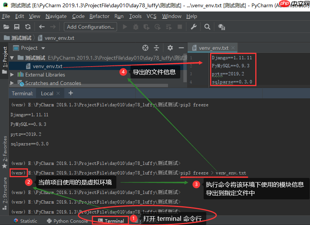Image resolution: width=310 pixels, height=225 pixels.
Task: Click the Profile run icon
Action: 158,27
